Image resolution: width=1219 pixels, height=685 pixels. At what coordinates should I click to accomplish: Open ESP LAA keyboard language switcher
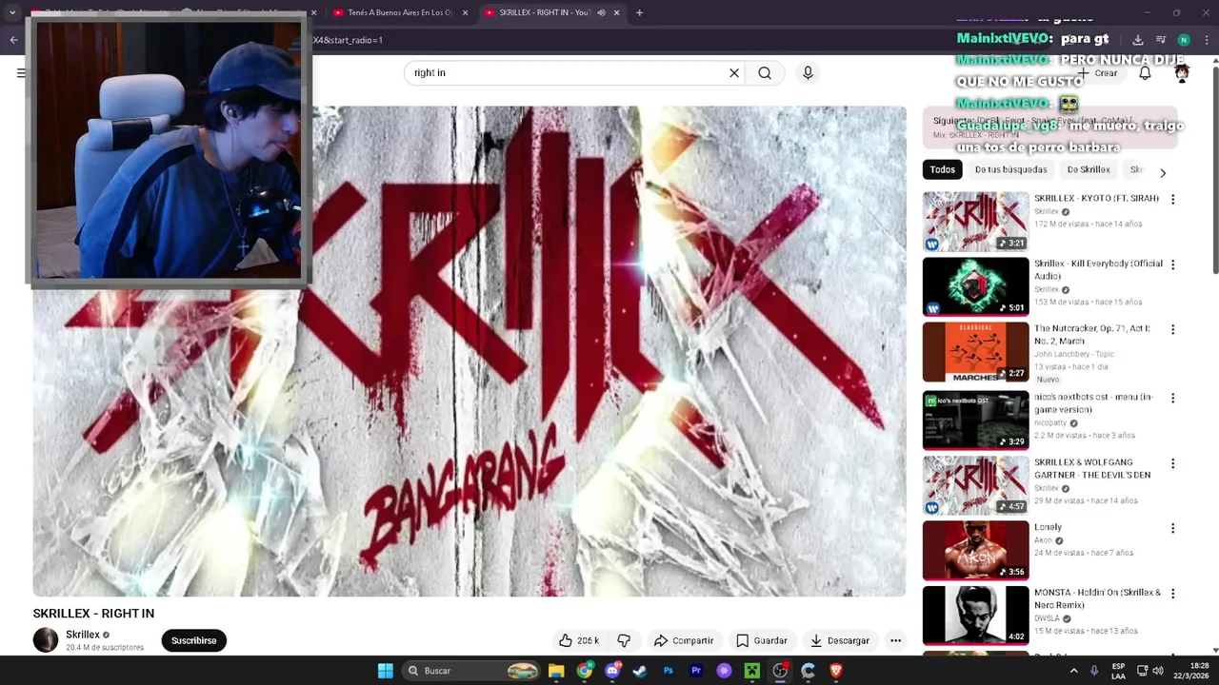1119,671
